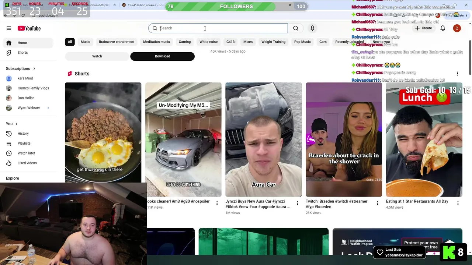Select the White noise chip
472x265 pixels.
[x=208, y=42]
